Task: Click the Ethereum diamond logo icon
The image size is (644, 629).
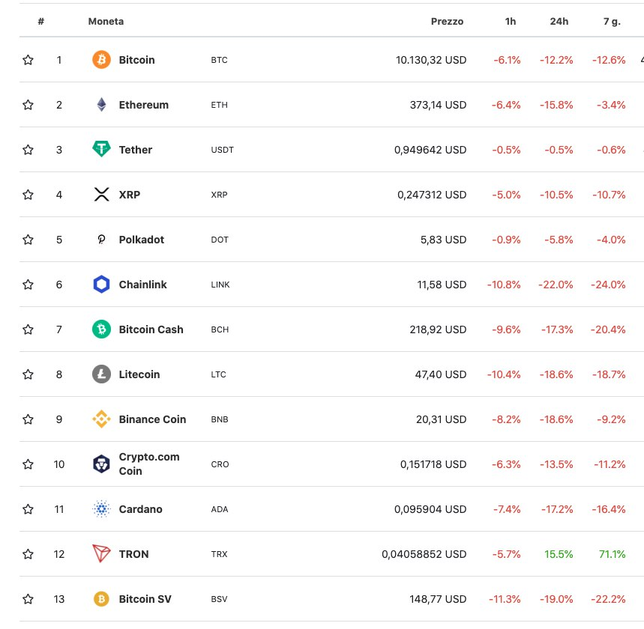Action: (101, 105)
